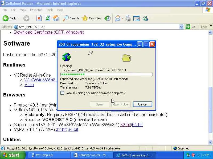Click the disabled Open button in download dialog
The width and height of the screenshot is (213, 159).
(x=99, y=104)
